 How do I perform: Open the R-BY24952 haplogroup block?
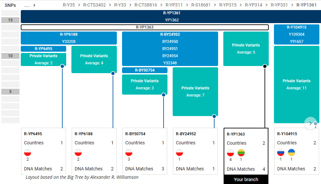[x=170, y=34]
